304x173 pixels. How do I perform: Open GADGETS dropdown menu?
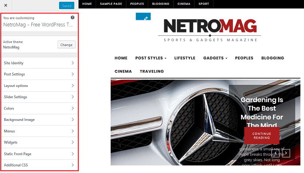[x=215, y=58]
